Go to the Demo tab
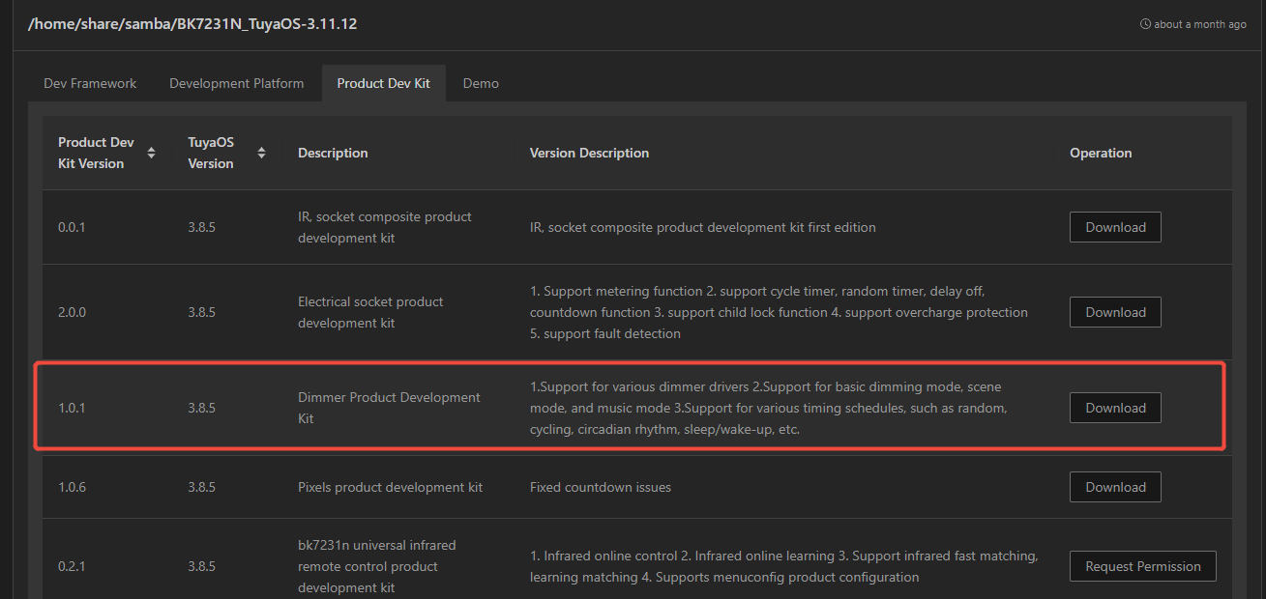The image size is (1266, 599). [x=481, y=83]
